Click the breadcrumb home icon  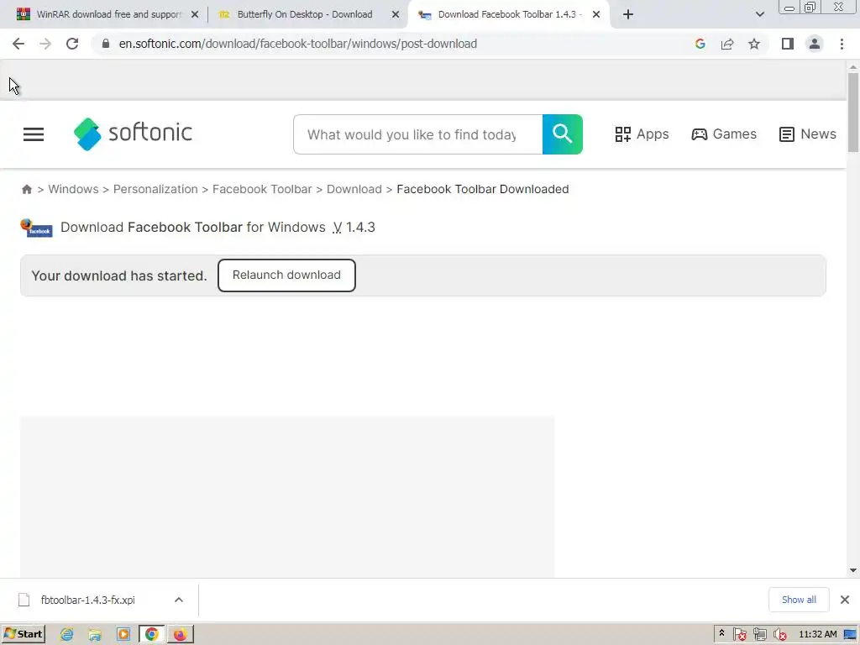[x=26, y=189]
